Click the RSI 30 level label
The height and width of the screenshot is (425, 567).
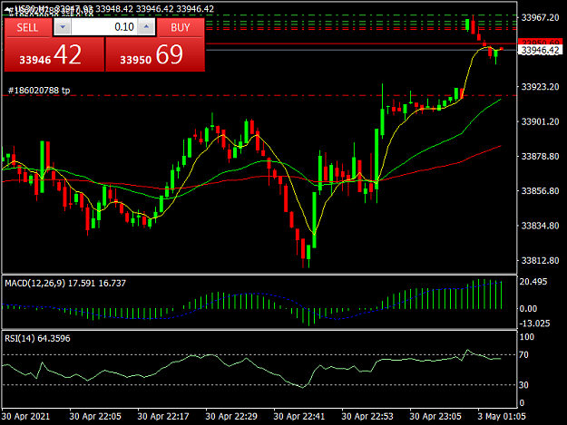pos(523,385)
